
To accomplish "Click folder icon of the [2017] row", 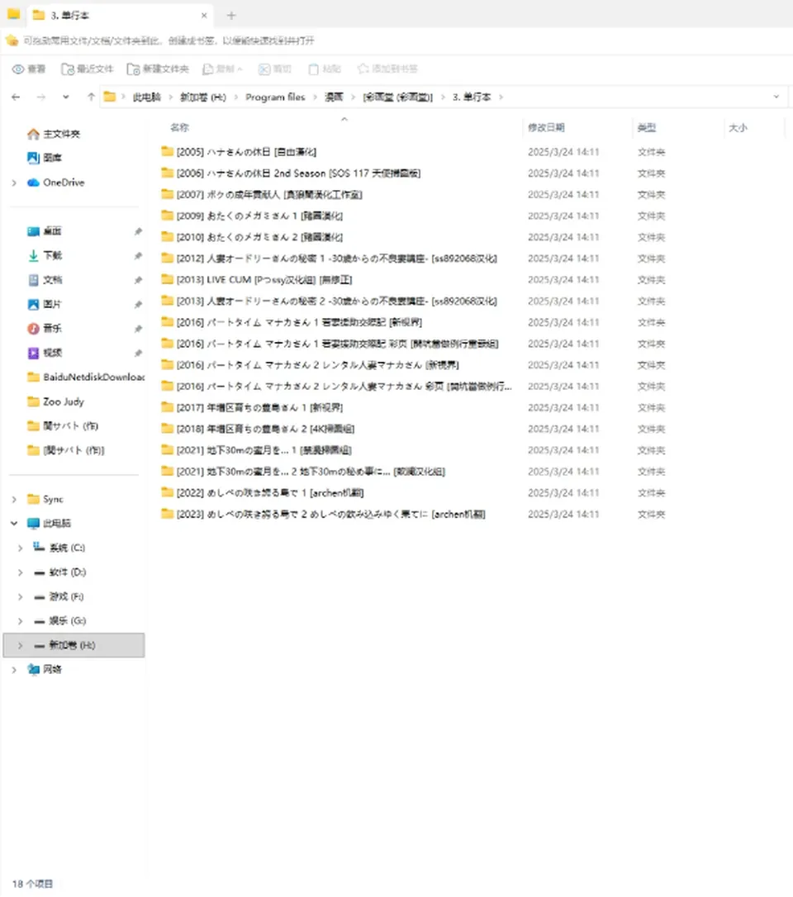I will click(x=167, y=407).
